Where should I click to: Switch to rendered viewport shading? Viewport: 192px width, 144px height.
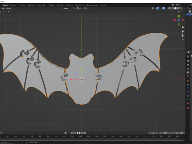pyautogui.click(x=180, y=8)
